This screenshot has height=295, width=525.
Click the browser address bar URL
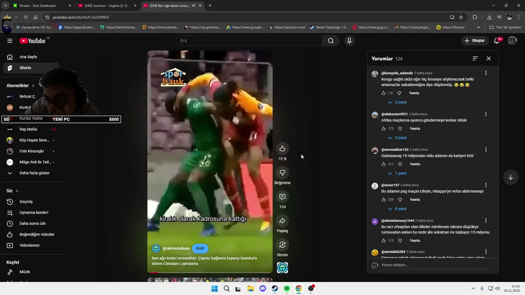(81, 17)
